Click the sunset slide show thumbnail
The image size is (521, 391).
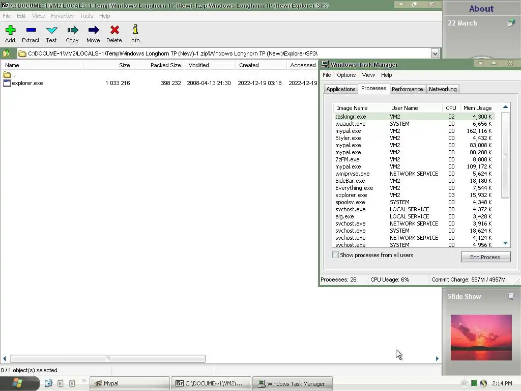pos(481,338)
